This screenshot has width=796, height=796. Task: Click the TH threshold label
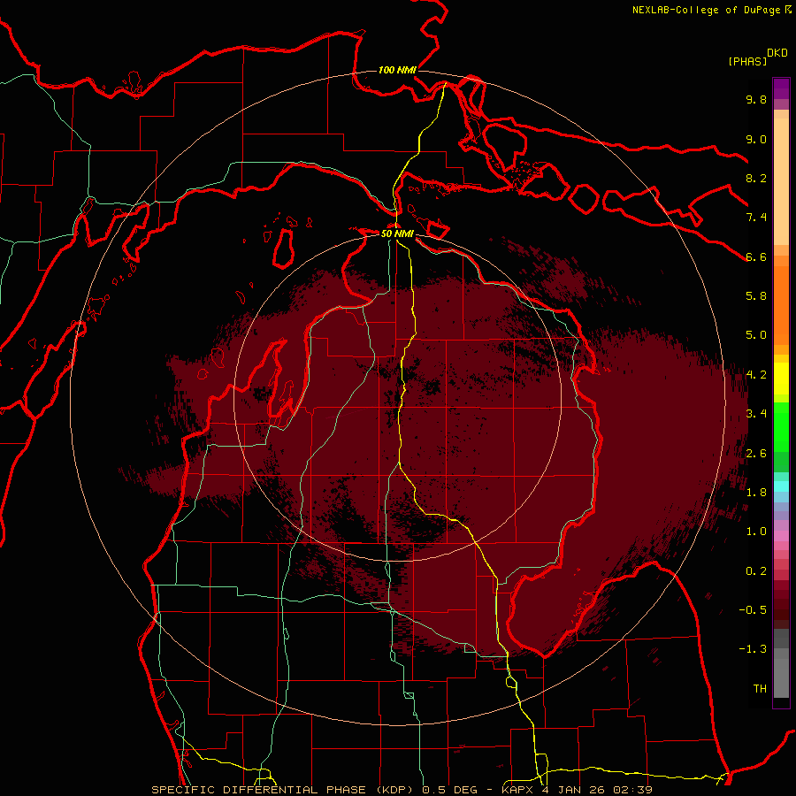pos(760,689)
